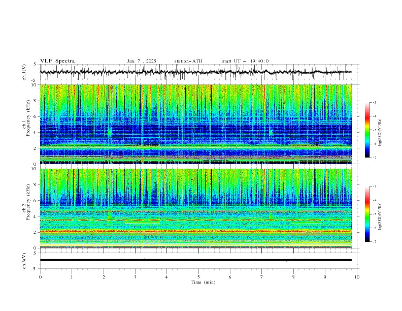This screenshot has width=402, height=311.
Task: Click the upper color scale bar
Action: (x=367, y=130)
